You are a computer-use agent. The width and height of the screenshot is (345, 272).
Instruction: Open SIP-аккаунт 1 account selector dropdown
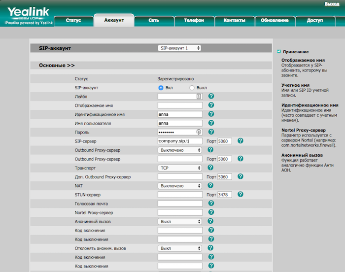(x=179, y=48)
